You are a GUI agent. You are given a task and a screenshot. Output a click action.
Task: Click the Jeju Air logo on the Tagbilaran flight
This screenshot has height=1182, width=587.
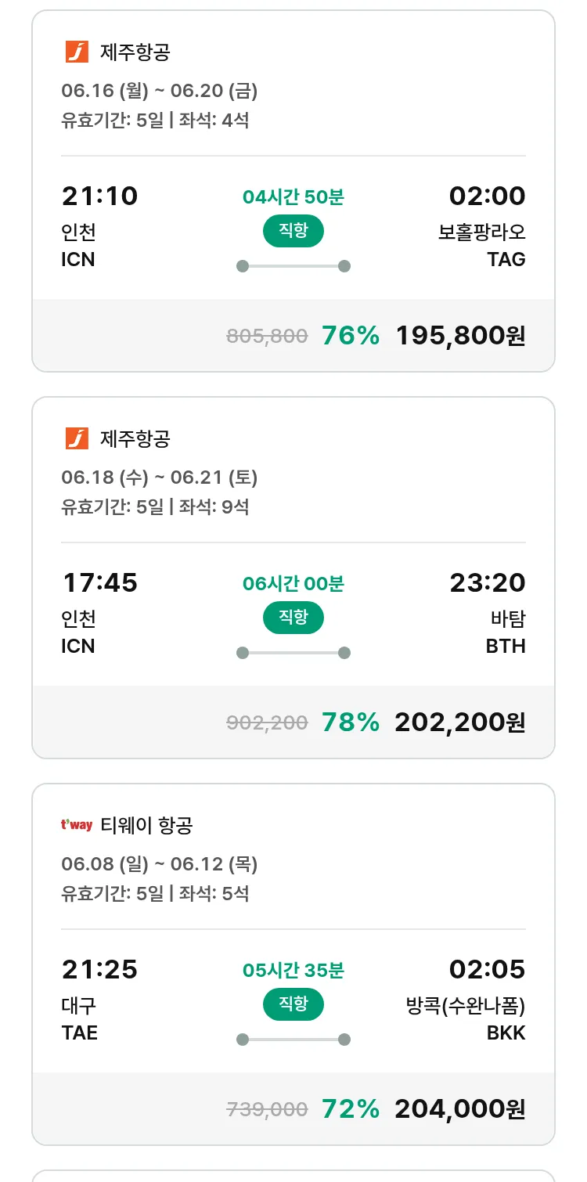pos(77,52)
